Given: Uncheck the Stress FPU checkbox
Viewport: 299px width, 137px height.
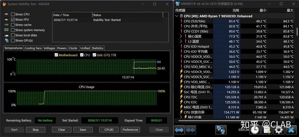Looking at the screenshot, I should coord(13,19).
